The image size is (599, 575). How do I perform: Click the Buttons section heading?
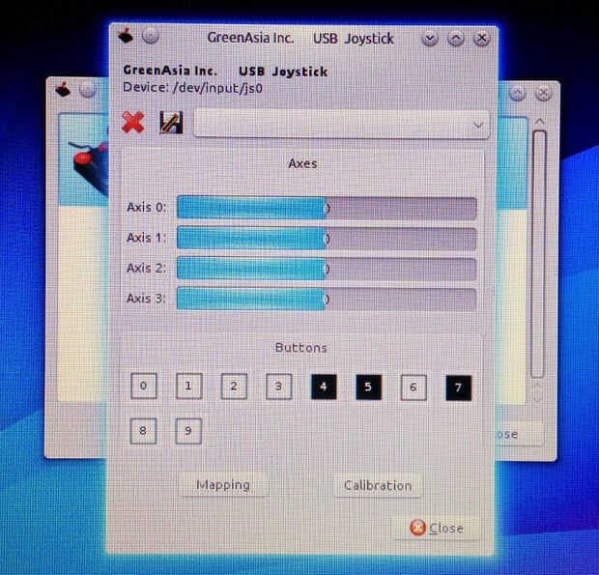coord(301,348)
